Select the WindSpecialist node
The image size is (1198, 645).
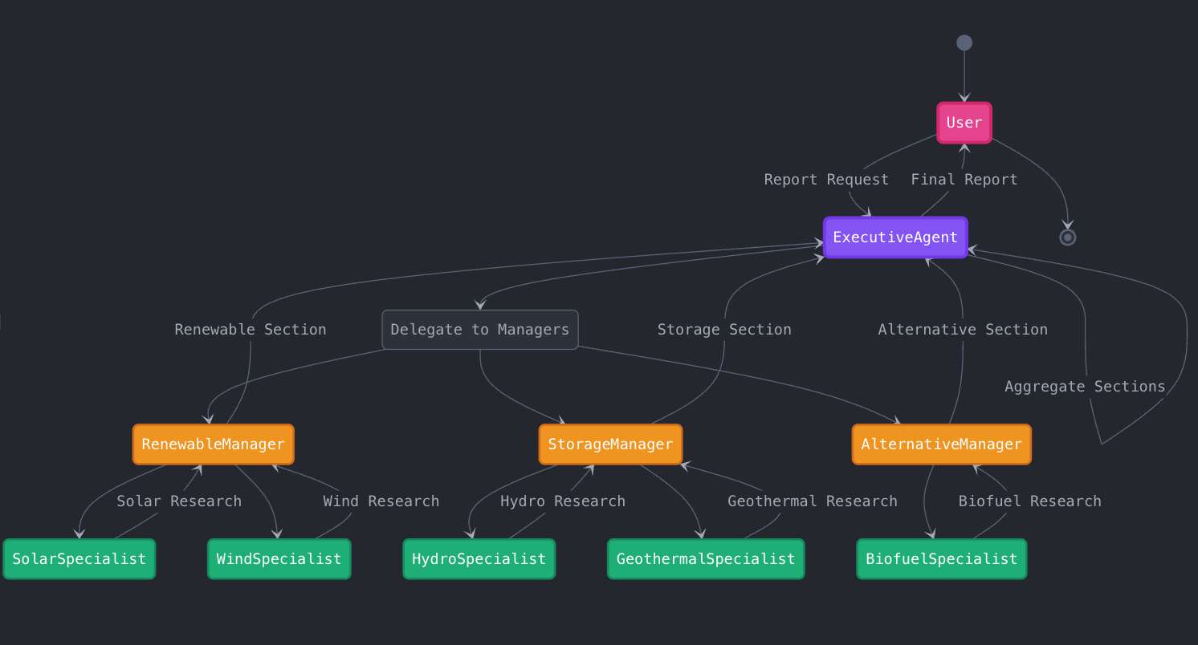coord(279,558)
